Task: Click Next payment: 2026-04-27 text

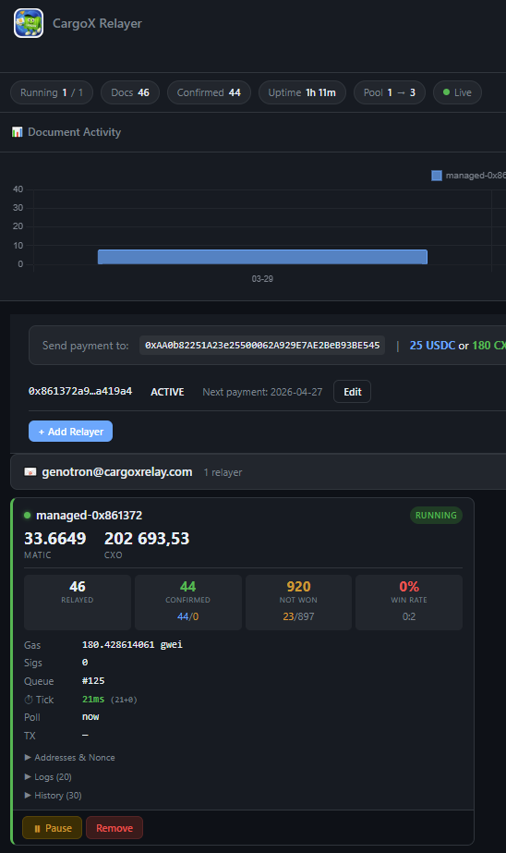Action: [262, 392]
